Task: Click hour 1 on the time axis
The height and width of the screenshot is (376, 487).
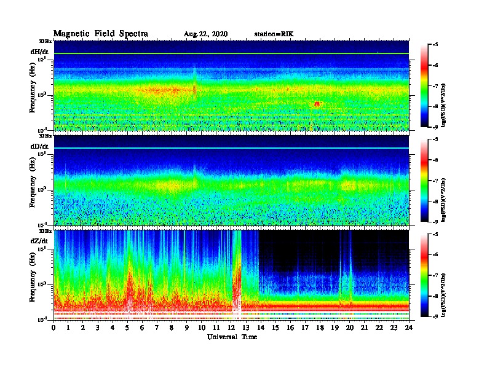Action: coord(68,327)
